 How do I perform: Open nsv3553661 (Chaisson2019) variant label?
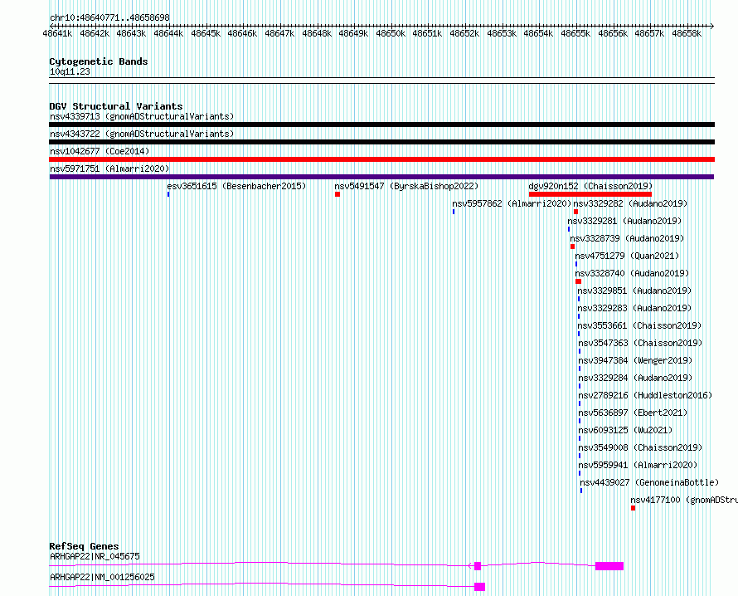pos(639,325)
